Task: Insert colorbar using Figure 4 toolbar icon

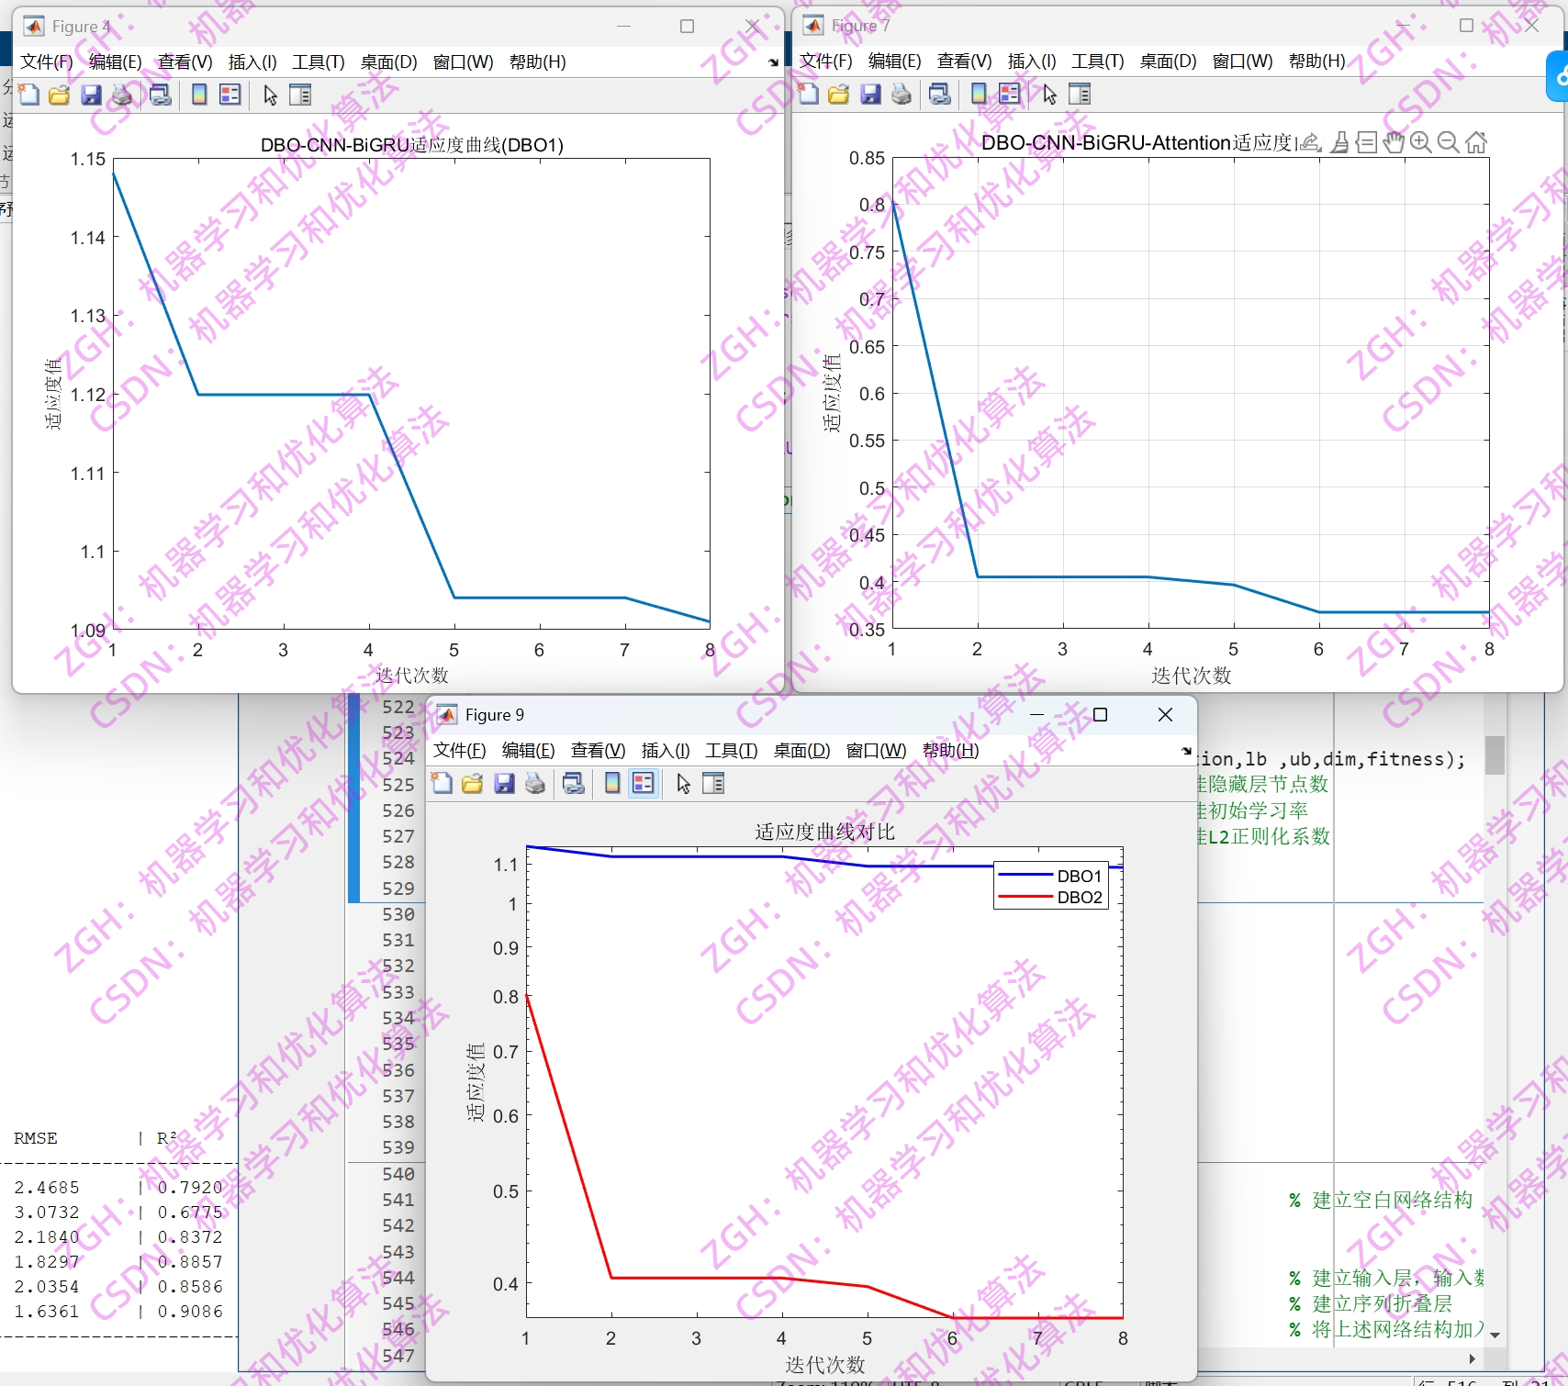Action: coord(199,95)
